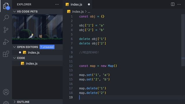Click the line map.delete('1')
Image resolution: width=185 pixels, height=104 pixels.
coord(92,88)
